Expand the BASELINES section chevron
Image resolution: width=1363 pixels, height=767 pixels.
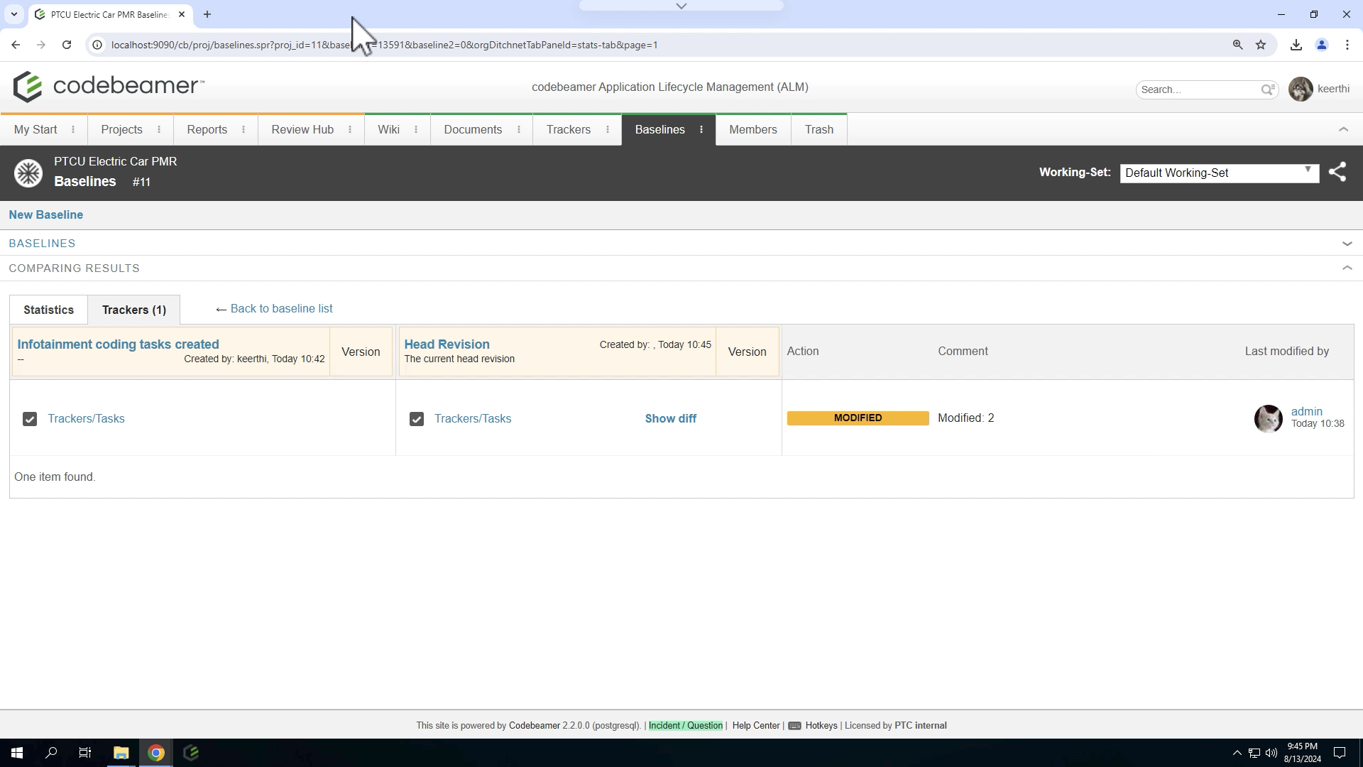pos(1347,244)
